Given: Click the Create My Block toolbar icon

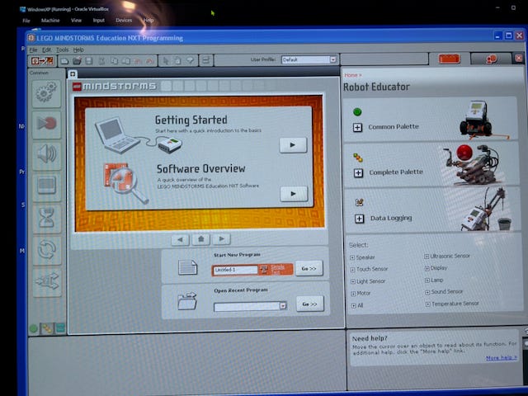Looking at the screenshot, I should click(205, 60).
